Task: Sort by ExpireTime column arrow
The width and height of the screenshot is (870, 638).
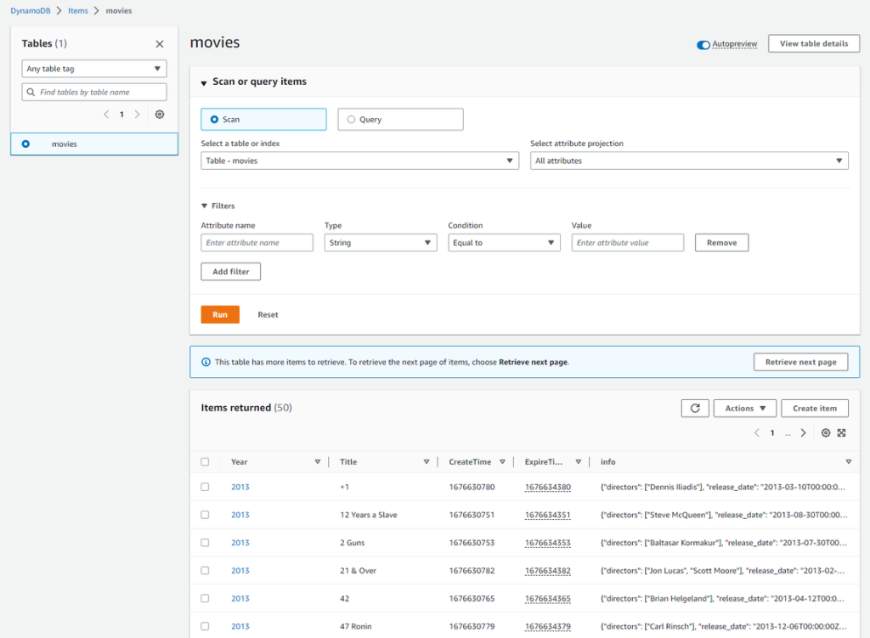Action: [578, 461]
